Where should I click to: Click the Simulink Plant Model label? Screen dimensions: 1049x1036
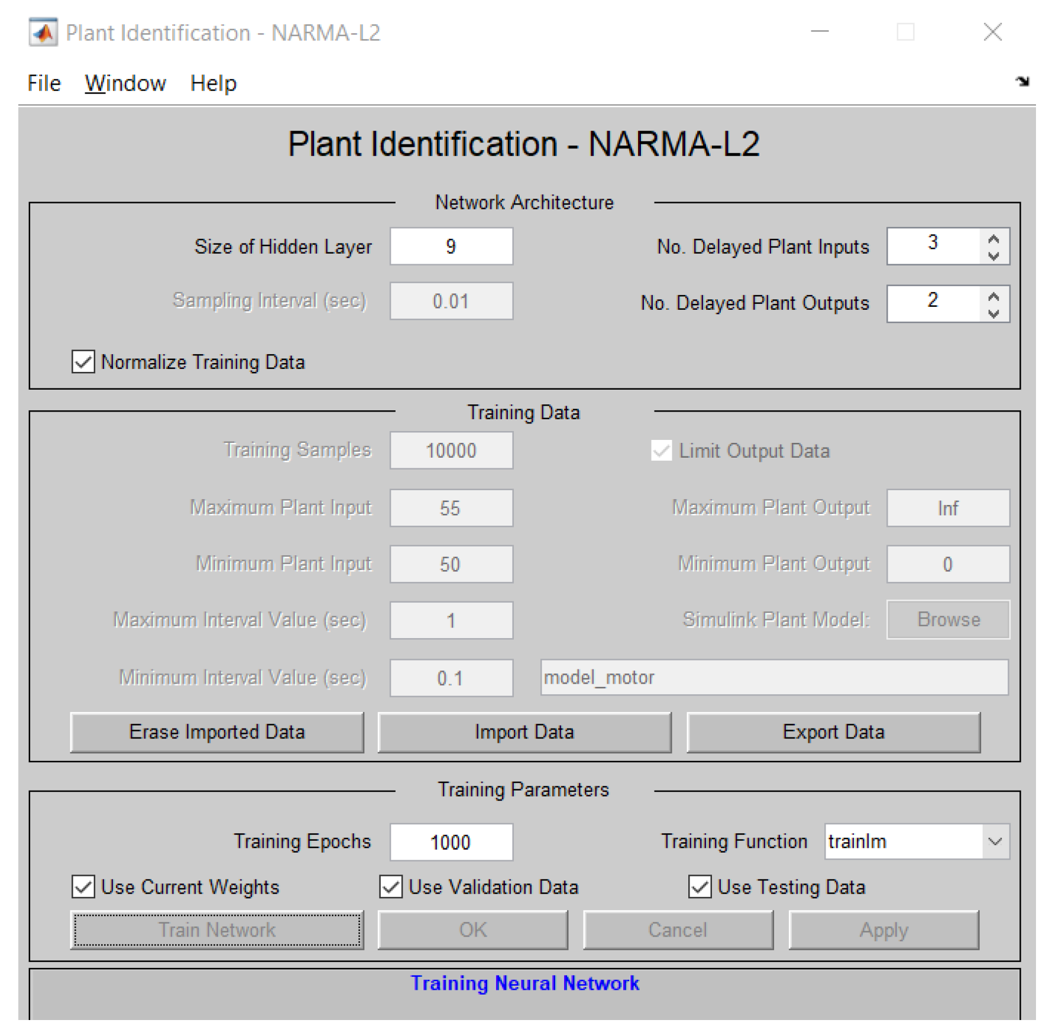pyautogui.click(x=776, y=619)
